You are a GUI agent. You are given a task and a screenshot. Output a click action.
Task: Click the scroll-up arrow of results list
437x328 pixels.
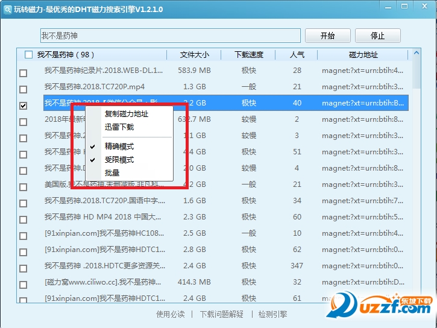pos(417,52)
